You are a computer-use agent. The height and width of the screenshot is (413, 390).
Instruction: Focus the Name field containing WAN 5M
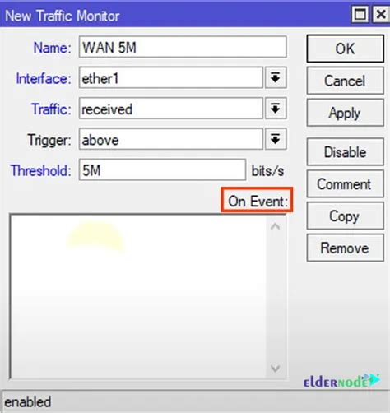tap(183, 47)
